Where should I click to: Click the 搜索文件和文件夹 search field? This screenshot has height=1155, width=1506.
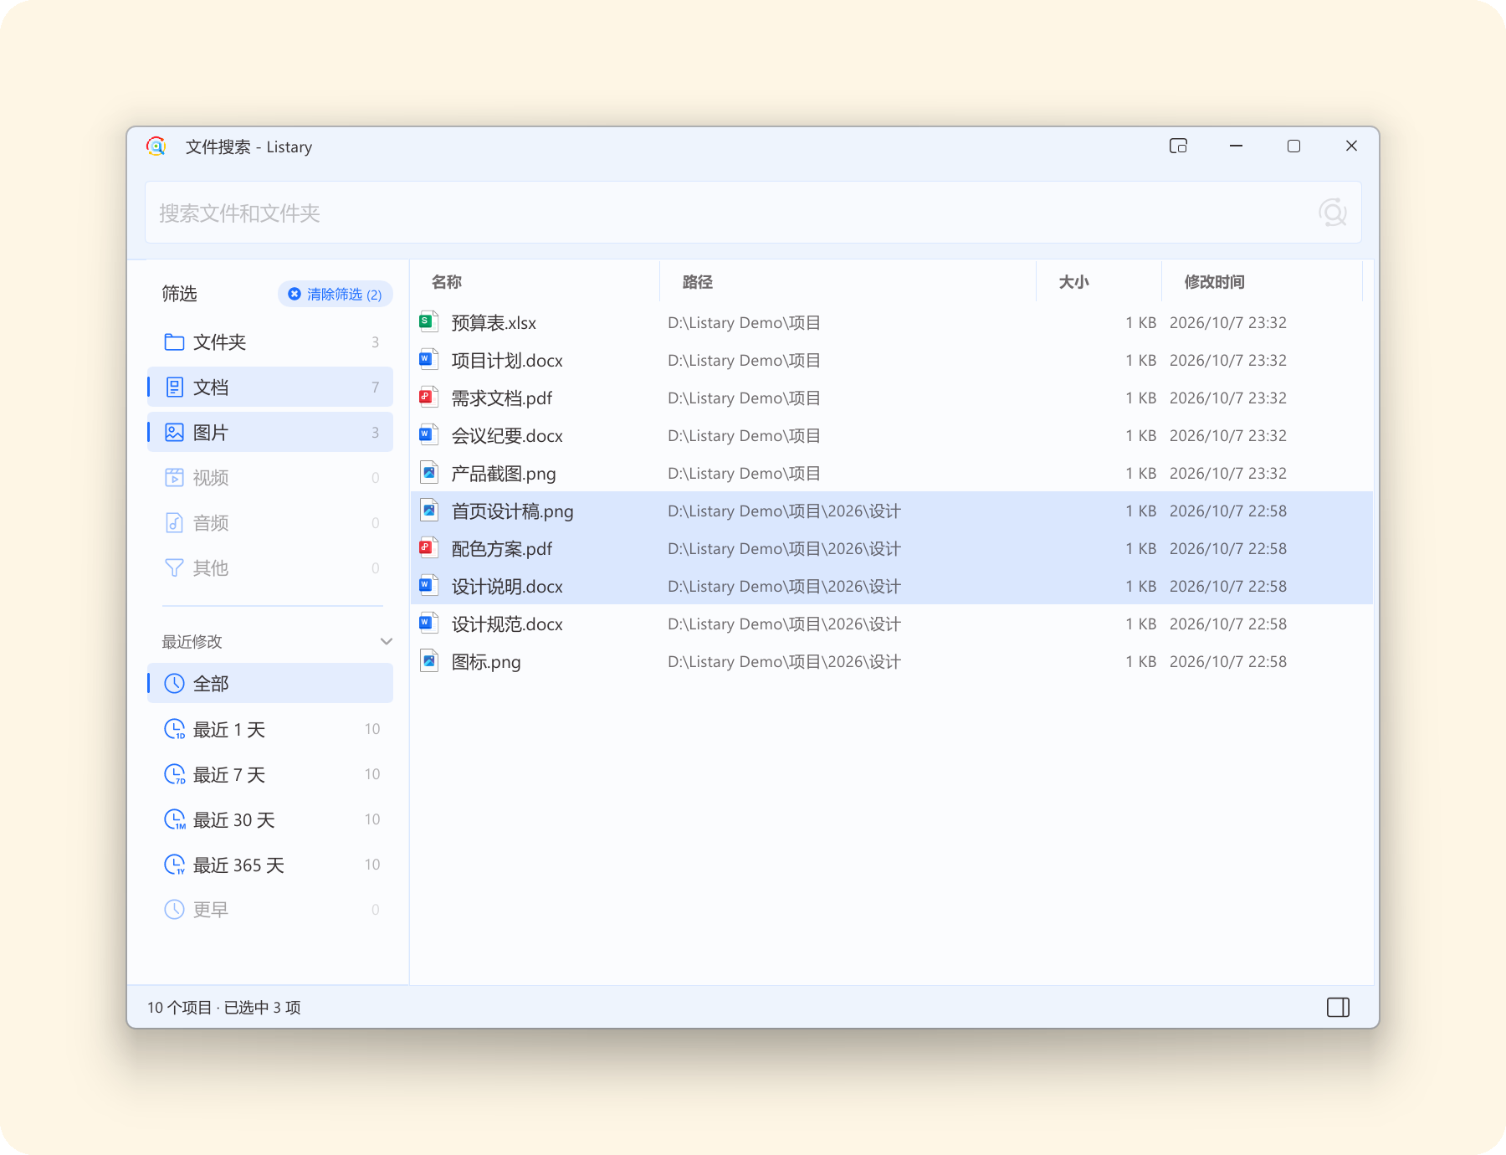pyautogui.click(x=753, y=213)
